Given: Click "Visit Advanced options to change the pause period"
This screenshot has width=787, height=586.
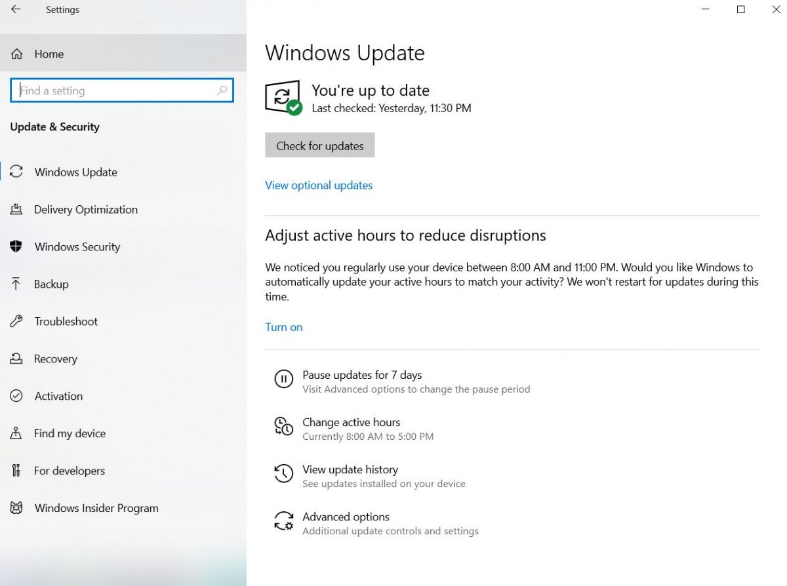Looking at the screenshot, I should (x=416, y=389).
